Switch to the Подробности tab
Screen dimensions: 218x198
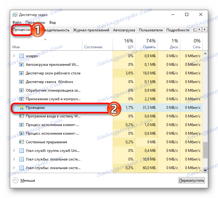(178, 30)
